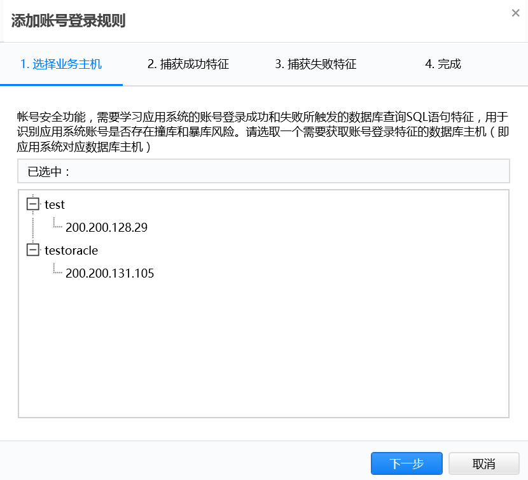Select the test group label
The image size is (528, 480).
click(55, 204)
